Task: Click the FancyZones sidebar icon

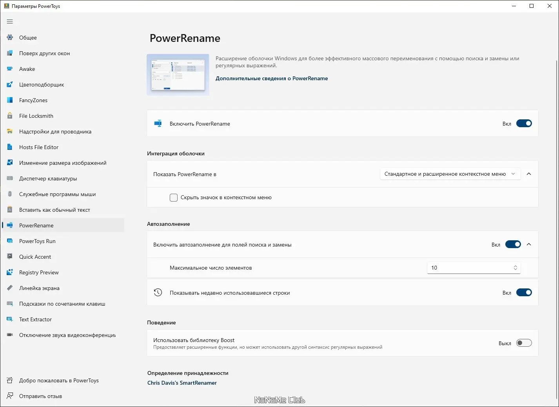Action: [x=10, y=100]
